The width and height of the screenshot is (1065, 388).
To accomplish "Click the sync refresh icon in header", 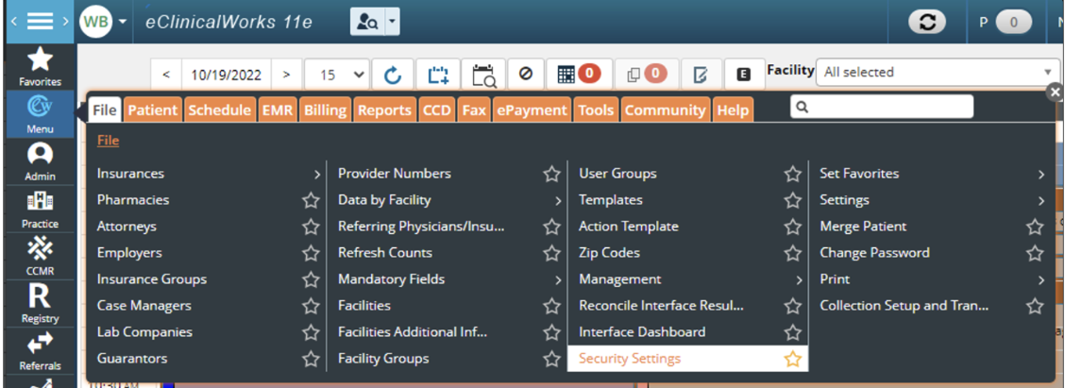I will click(x=927, y=23).
